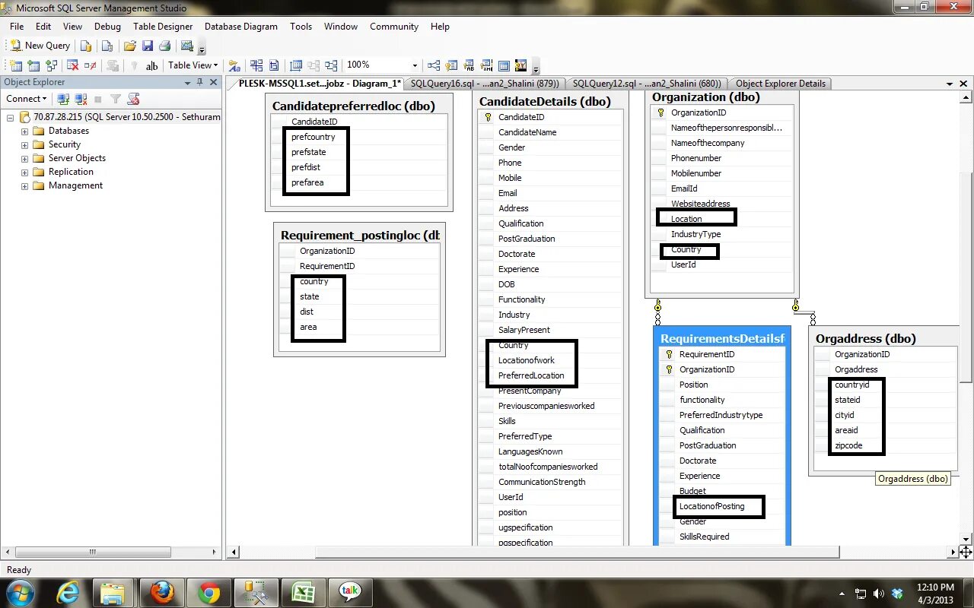Viewport: 974px width, 608px height.
Task: Open the Table Designer menu
Action: click(163, 27)
